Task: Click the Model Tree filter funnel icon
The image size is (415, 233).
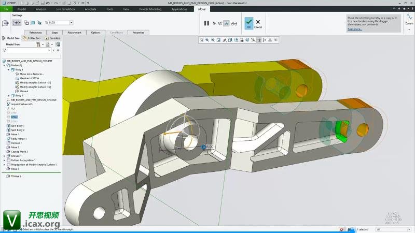Action: [5, 50]
